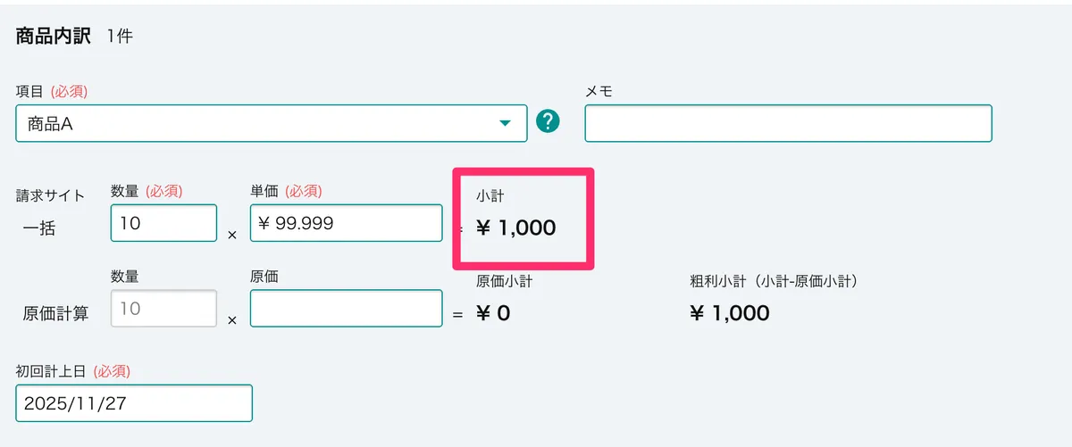1072x447 pixels.
Task: Click the 粗利小計 amount ¥ 1,000
Action: coord(730,313)
